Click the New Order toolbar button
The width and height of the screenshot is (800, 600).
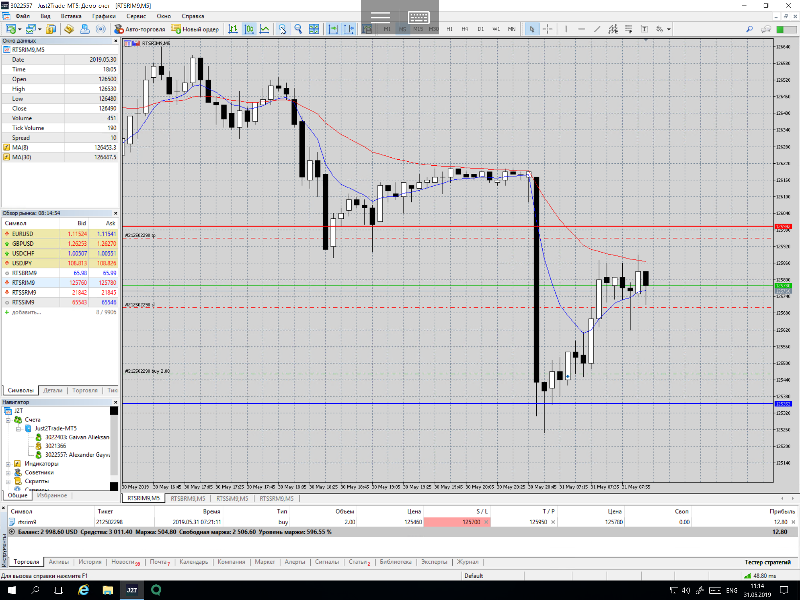[195, 29]
